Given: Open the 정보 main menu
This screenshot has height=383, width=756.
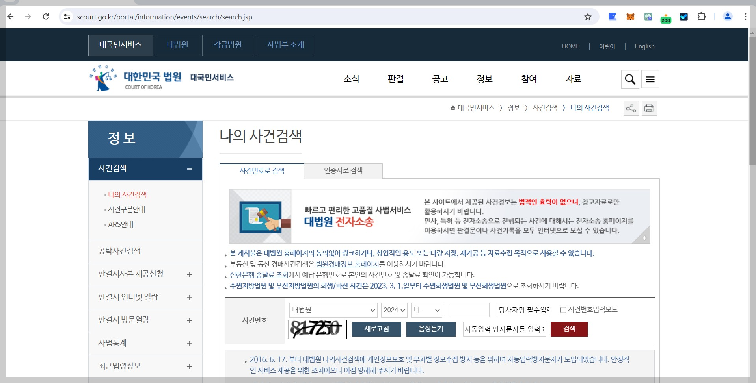Looking at the screenshot, I should (484, 79).
